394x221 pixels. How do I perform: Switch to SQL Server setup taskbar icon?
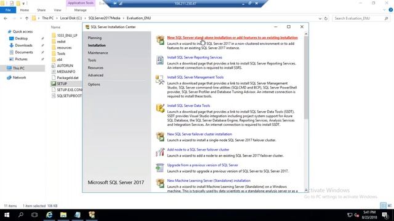click(92, 215)
